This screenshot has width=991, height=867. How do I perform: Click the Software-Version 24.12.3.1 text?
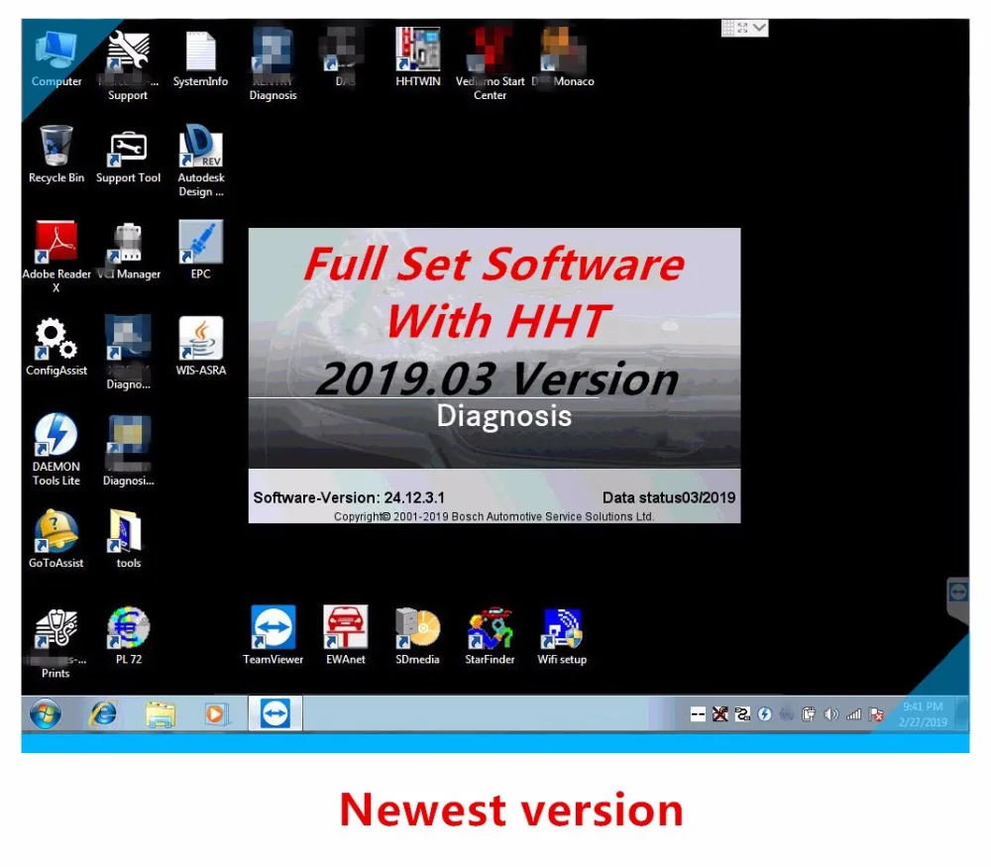pos(349,498)
